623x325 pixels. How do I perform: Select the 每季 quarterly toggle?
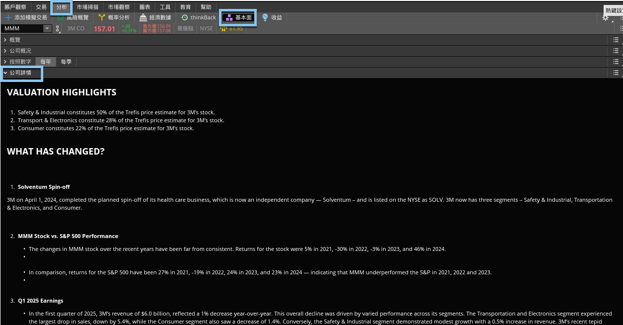pos(66,62)
